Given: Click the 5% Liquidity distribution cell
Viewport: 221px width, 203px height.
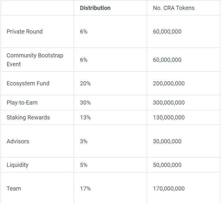Looking at the screenshot, I should pyautogui.click(x=83, y=165).
